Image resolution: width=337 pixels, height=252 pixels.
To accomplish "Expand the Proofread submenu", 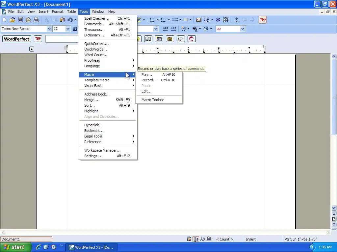I will (x=108, y=60).
